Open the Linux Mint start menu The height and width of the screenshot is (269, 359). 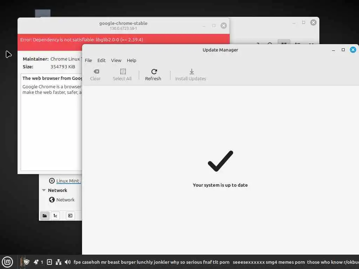(x=7, y=262)
